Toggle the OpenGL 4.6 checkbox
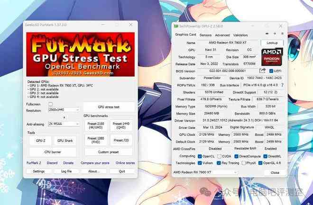 tap(260, 163)
